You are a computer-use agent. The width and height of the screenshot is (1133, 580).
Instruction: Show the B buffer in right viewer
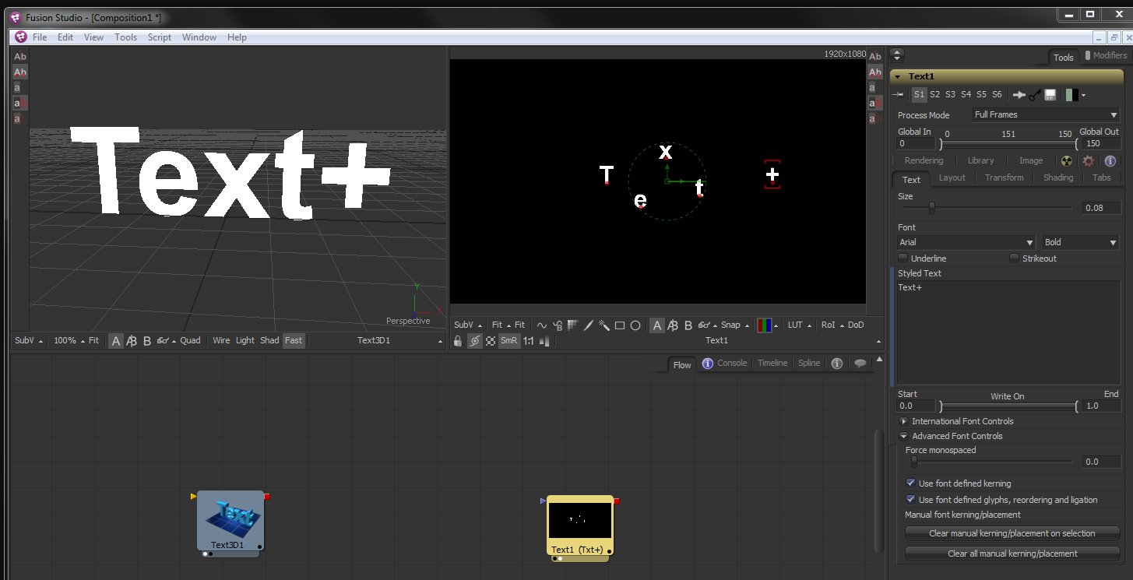tap(688, 325)
